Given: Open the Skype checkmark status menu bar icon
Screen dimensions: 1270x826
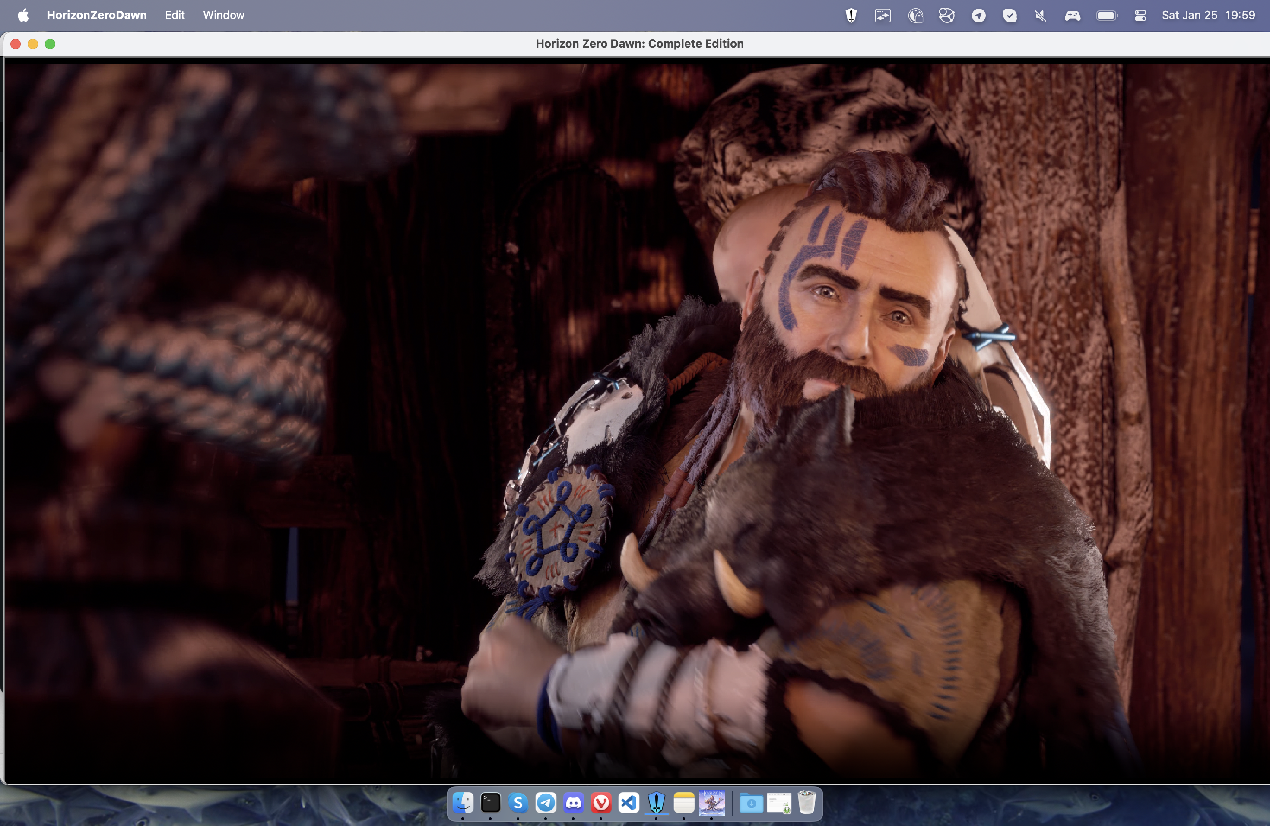Looking at the screenshot, I should click(x=1010, y=16).
